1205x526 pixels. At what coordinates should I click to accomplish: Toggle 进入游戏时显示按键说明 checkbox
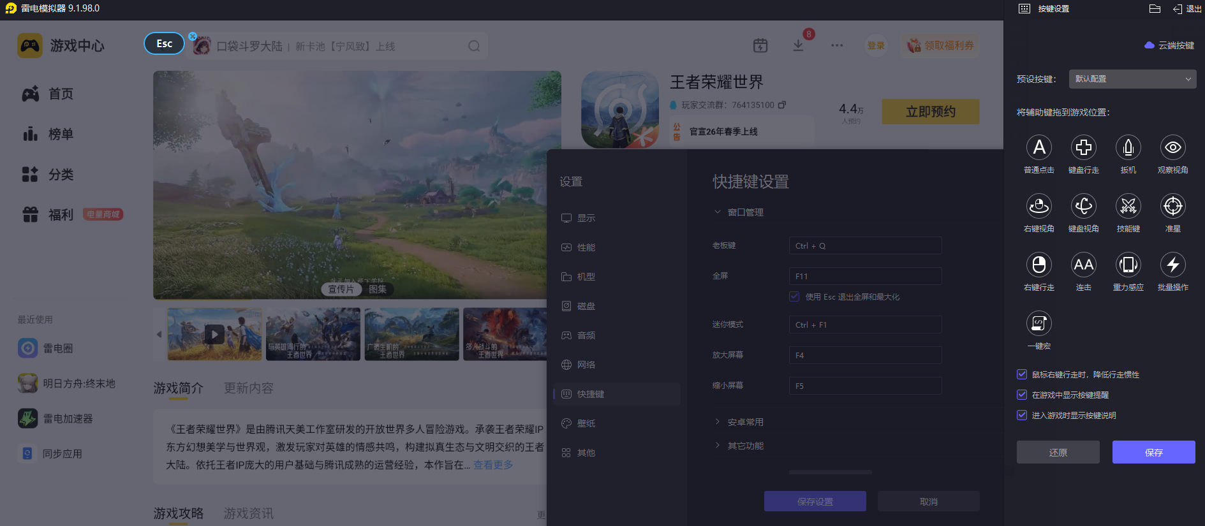coord(1022,416)
